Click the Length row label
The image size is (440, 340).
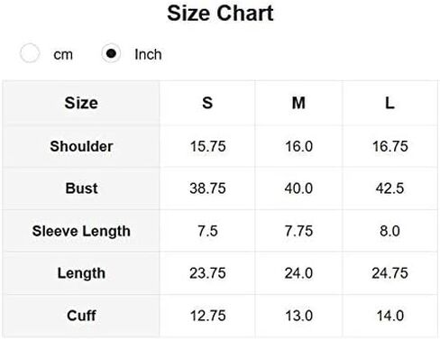point(81,273)
